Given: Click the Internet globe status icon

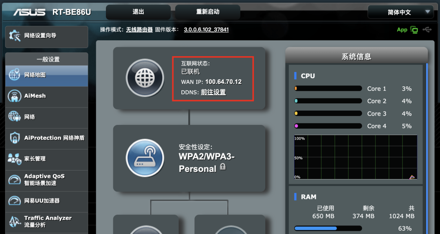Looking at the screenshot, I should pyautogui.click(x=145, y=78).
